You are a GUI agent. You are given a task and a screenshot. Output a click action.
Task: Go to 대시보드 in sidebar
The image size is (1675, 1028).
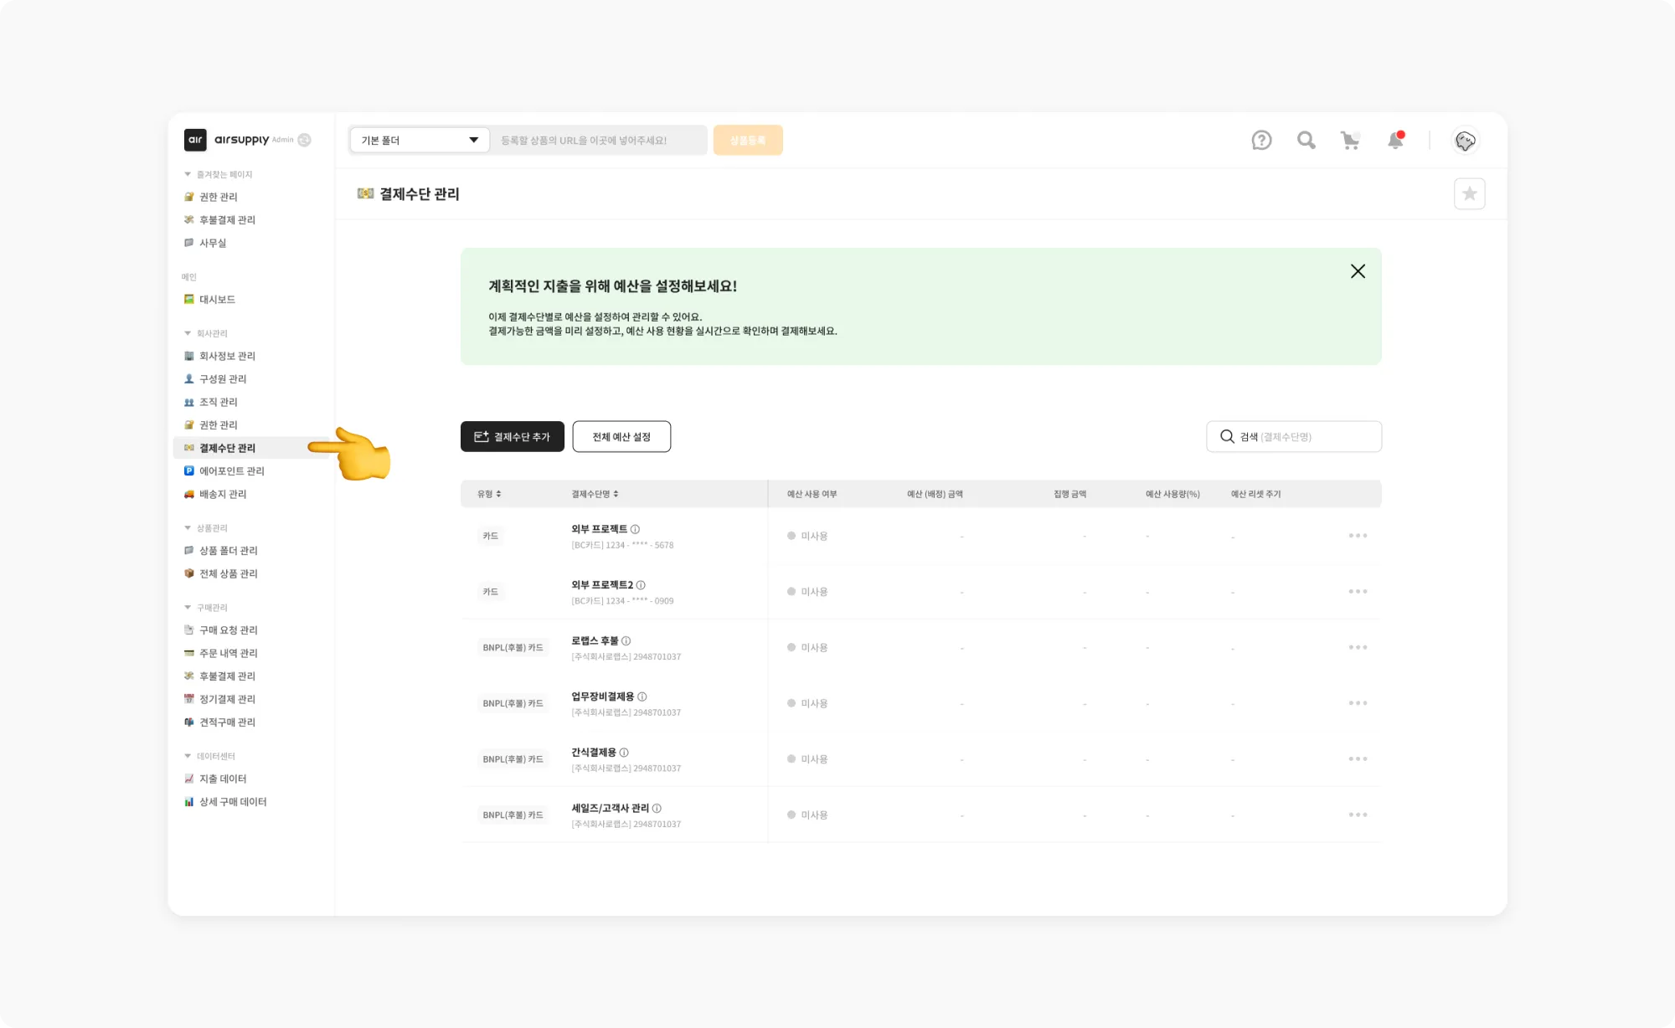point(217,300)
